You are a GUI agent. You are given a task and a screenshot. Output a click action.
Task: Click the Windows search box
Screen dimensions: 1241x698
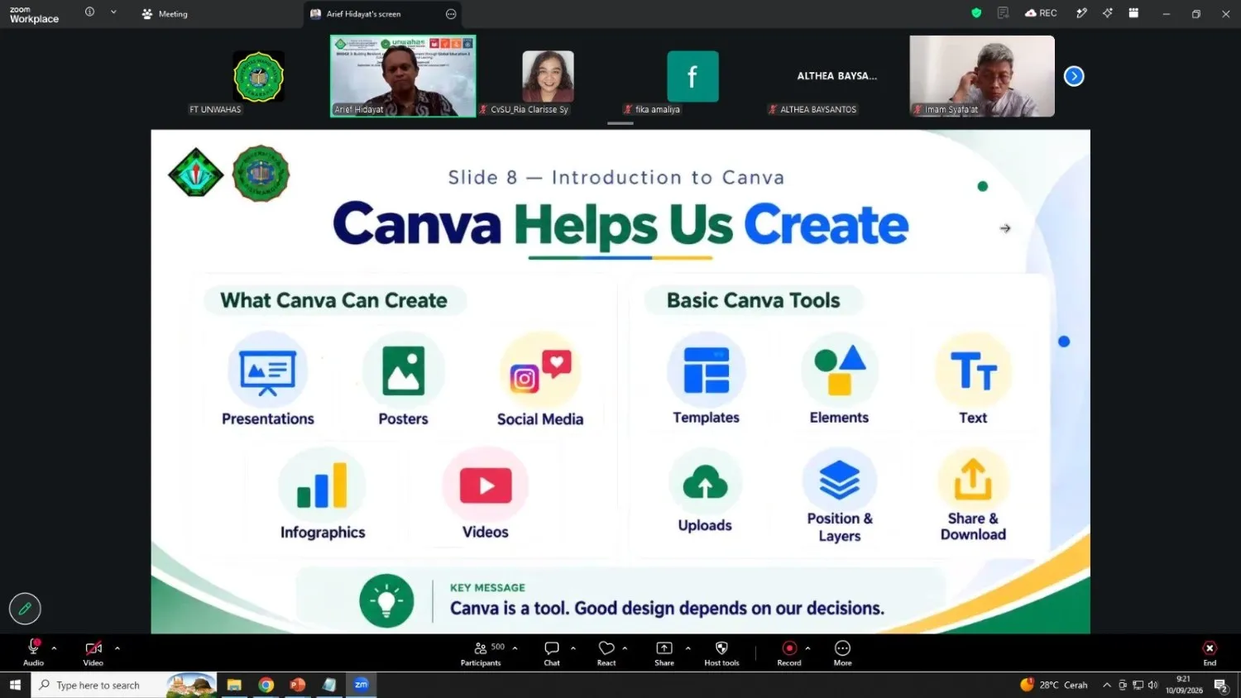pyautogui.click(x=124, y=685)
